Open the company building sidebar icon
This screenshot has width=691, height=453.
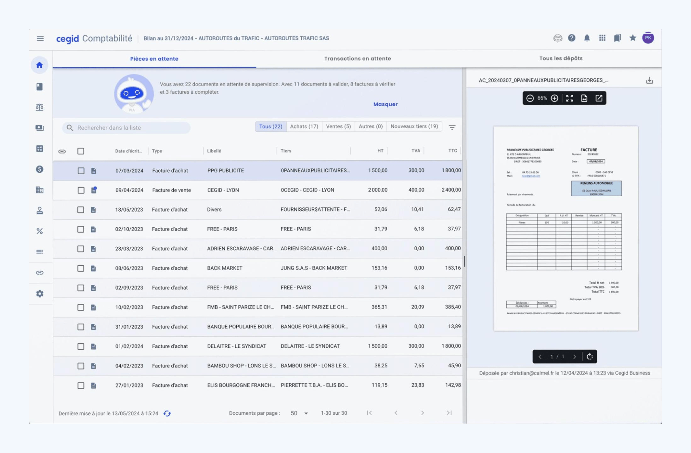[39, 190]
